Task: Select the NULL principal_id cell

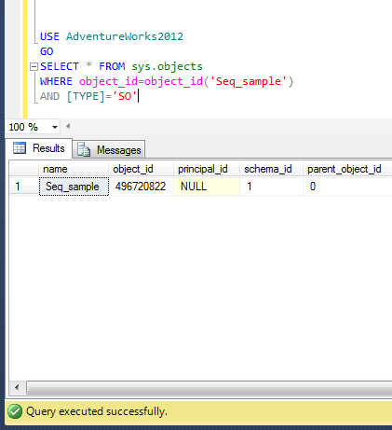Action: tap(207, 187)
